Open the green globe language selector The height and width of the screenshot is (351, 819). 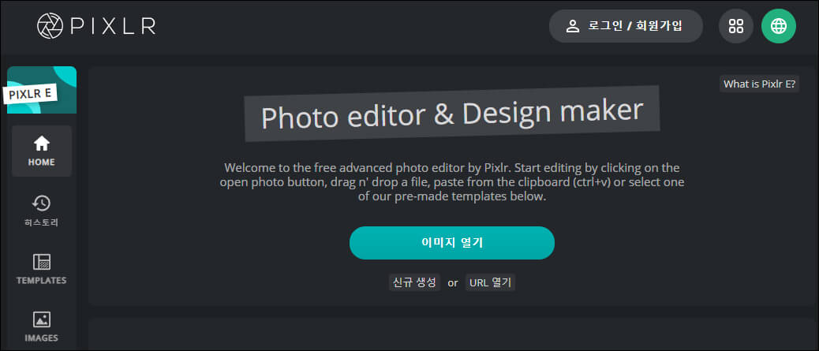tap(779, 26)
